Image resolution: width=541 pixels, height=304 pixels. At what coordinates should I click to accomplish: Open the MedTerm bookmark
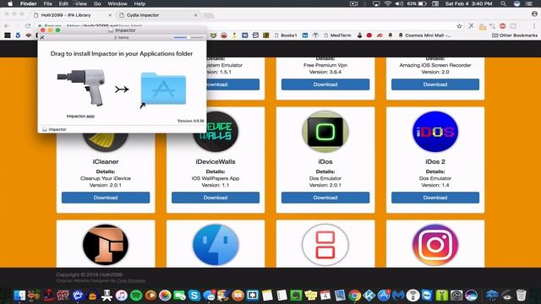(337, 35)
